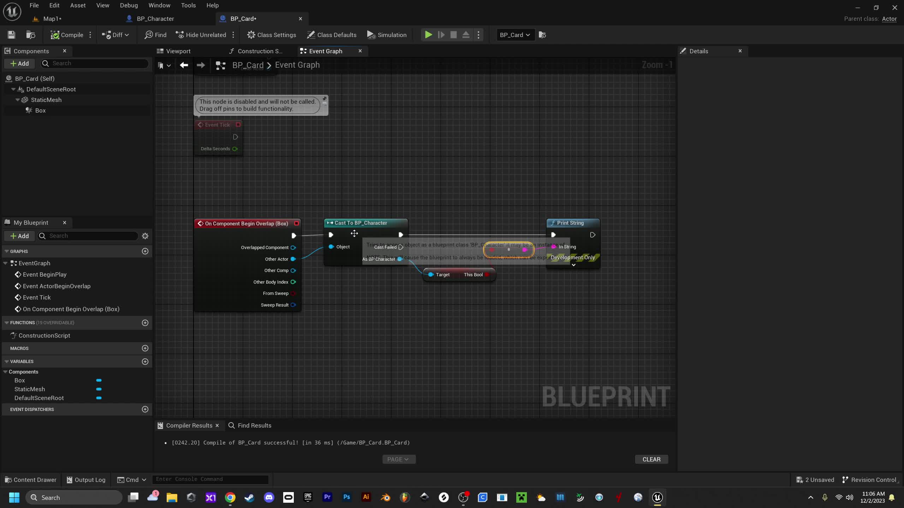The height and width of the screenshot is (508, 904).
Task: Click the Browse to asset icon
Action: click(31, 35)
